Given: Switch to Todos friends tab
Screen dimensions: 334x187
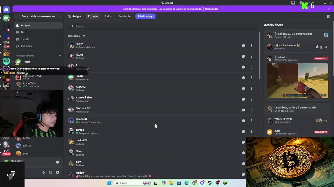Looking at the screenshot, I should (108, 16).
